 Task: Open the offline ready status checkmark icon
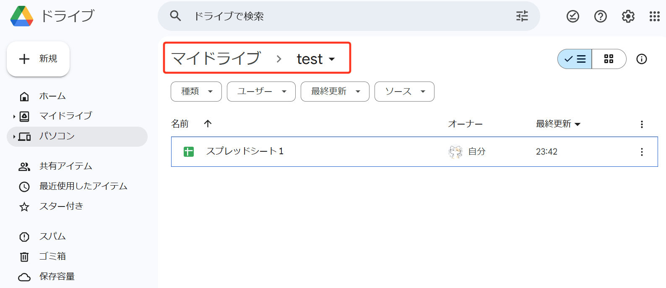pyautogui.click(x=573, y=16)
